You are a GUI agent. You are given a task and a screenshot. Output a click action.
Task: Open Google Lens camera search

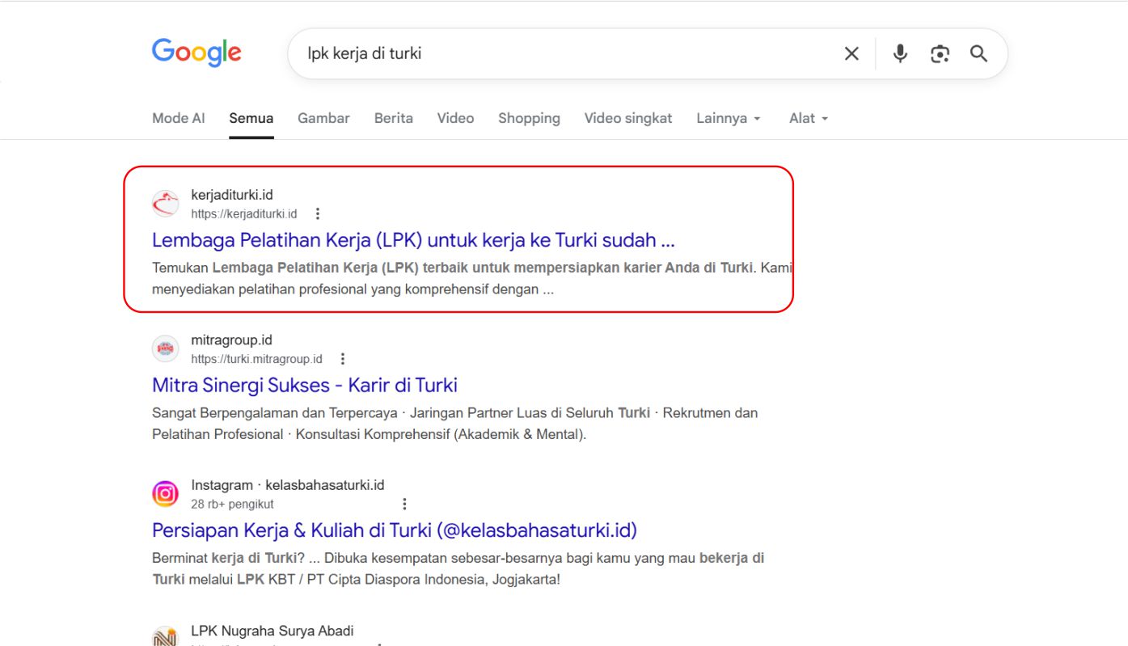pyautogui.click(x=939, y=53)
